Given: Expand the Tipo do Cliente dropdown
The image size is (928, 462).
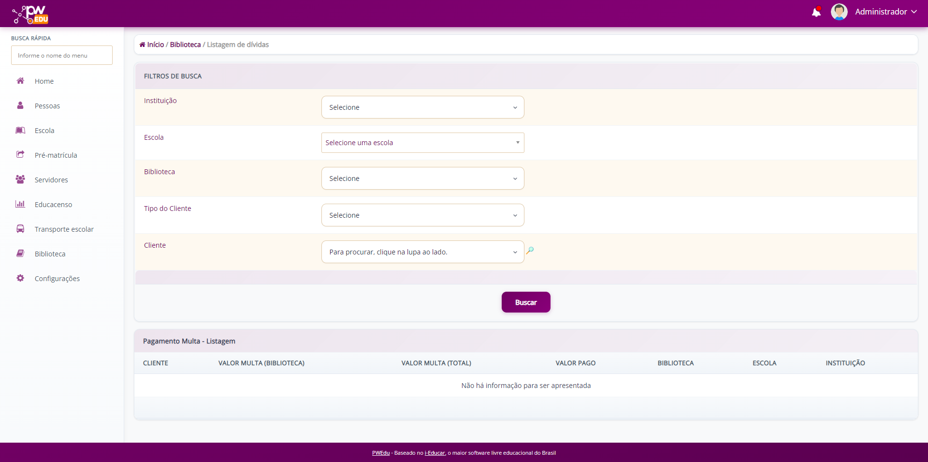Looking at the screenshot, I should (422, 215).
